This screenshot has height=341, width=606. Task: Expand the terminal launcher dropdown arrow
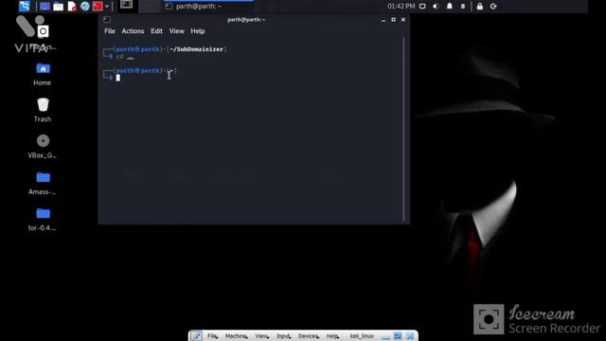107,7
